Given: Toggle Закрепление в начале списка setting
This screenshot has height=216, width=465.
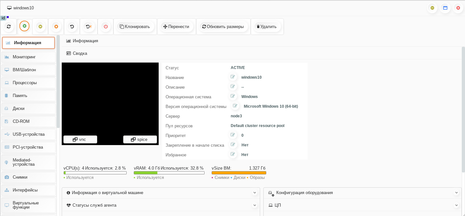Looking at the screenshot, I should click(233, 145).
